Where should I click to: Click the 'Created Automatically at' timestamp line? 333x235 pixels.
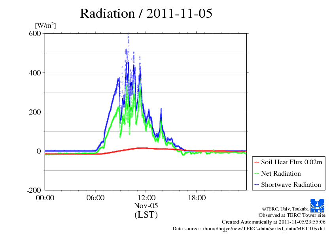click(x=274, y=222)
